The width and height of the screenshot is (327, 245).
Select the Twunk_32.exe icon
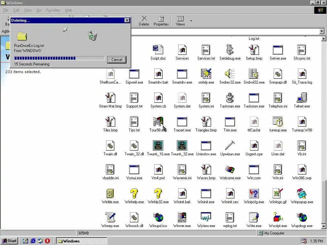click(182, 145)
